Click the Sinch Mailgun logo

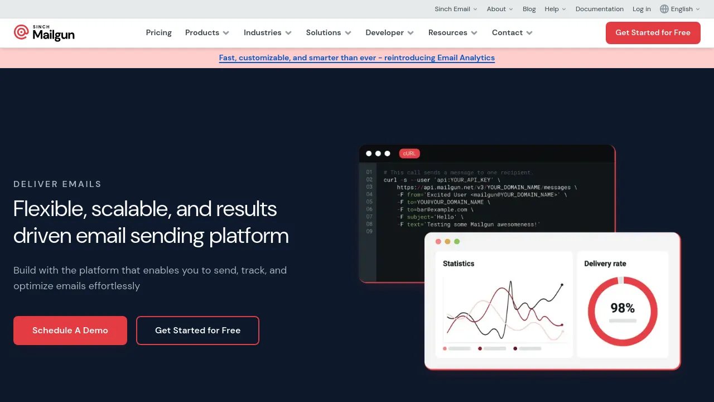44,33
